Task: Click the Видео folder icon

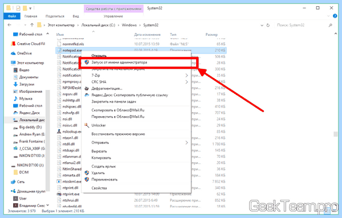Action: [15, 70]
